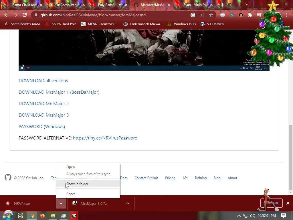Show hidden tray icons chevron
The width and height of the screenshot is (293, 220).
239,216
